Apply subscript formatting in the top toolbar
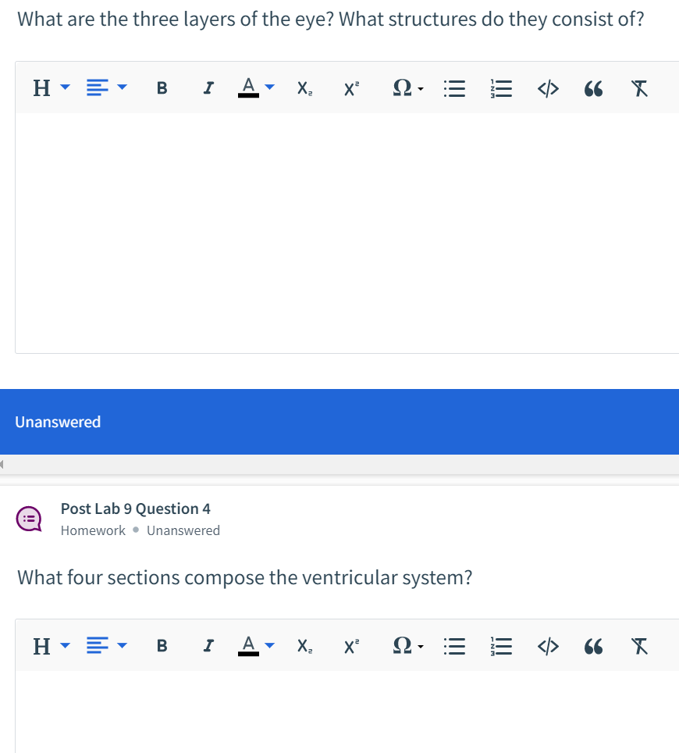Viewport: 679px width, 753px height. 304,88
